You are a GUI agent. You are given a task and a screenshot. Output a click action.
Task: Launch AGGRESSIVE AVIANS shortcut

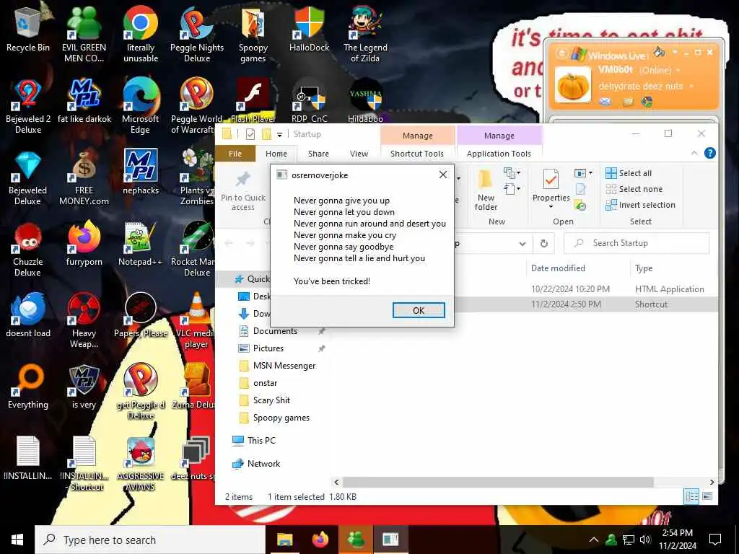(x=141, y=462)
